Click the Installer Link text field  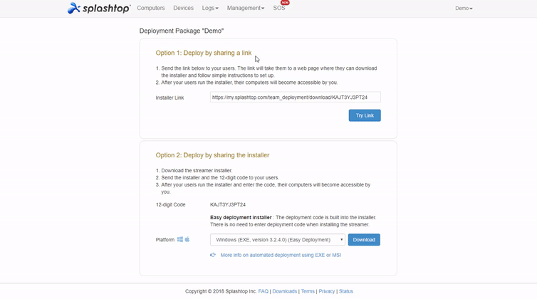click(295, 98)
